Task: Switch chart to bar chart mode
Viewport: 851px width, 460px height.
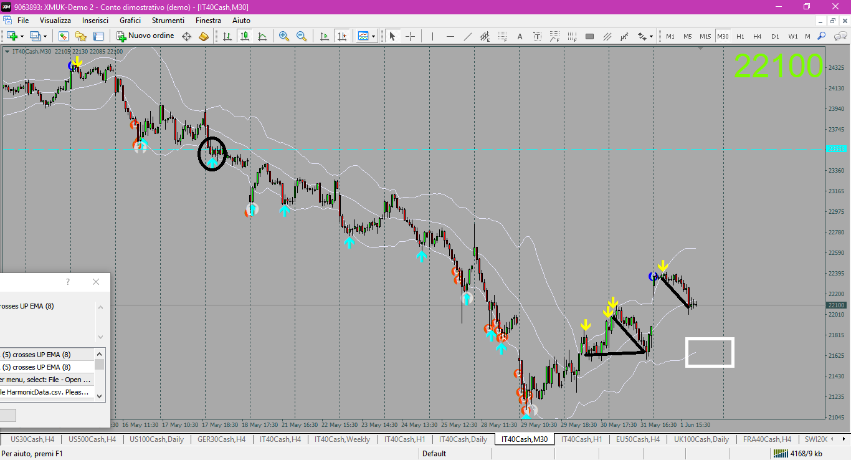Action: [227, 36]
